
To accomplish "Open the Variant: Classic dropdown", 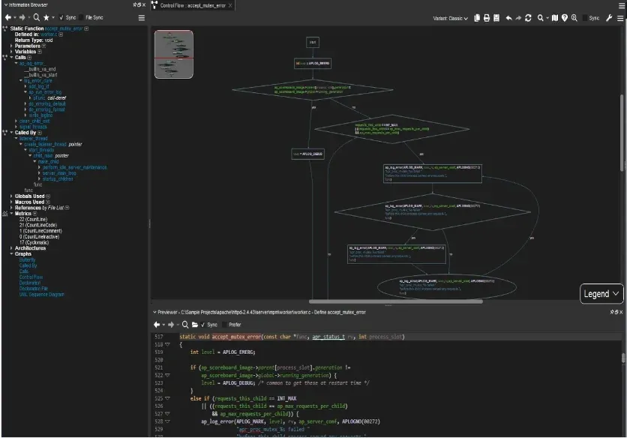I will click(450, 19).
